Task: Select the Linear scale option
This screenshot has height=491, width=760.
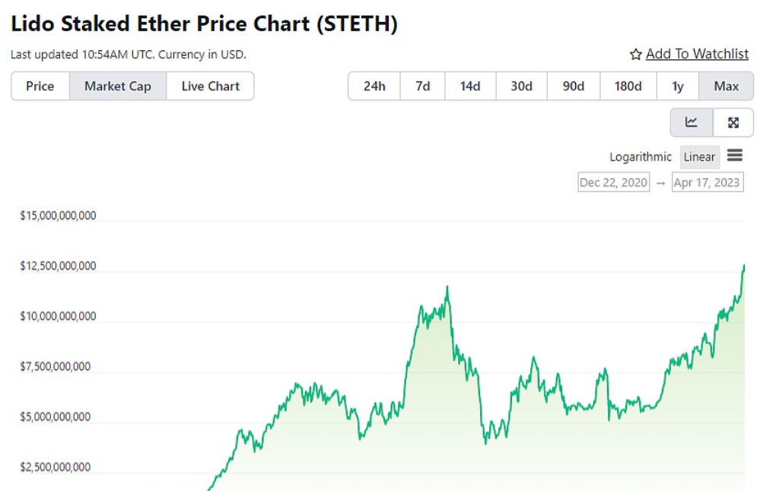Action: [699, 157]
